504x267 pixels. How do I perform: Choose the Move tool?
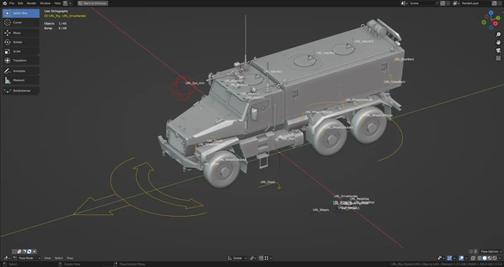21,33
